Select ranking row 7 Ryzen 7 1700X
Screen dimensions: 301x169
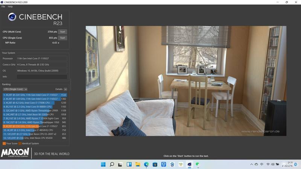[35, 118]
